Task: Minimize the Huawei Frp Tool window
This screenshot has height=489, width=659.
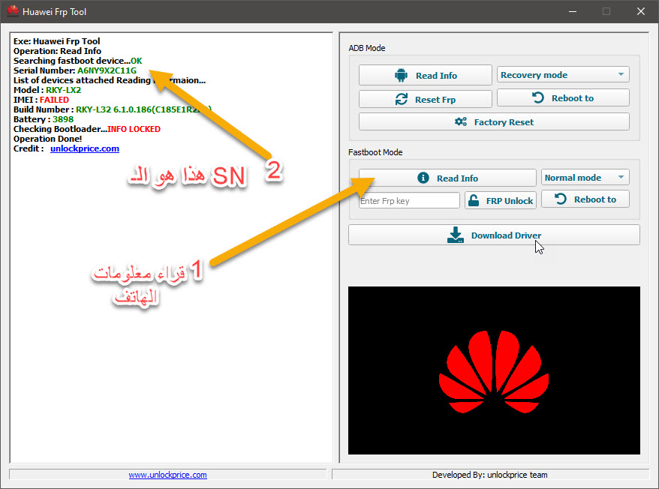Action: click(x=573, y=11)
